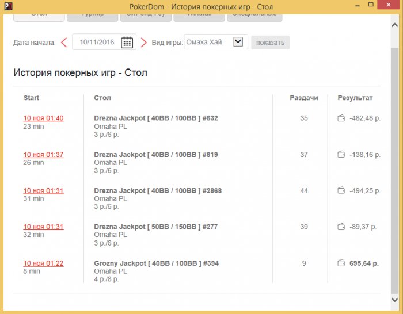The width and height of the screenshot is (403, 314).
Task: Click the Стол column header
Action: 102,98
